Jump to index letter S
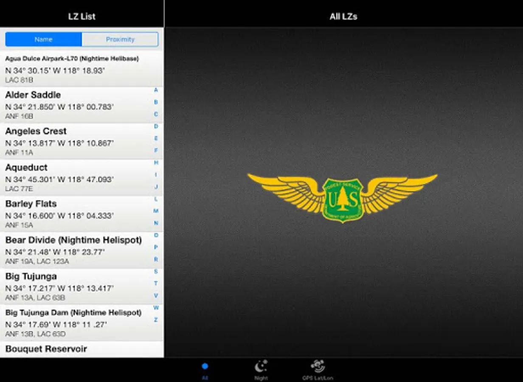 click(x=156, y=271)
